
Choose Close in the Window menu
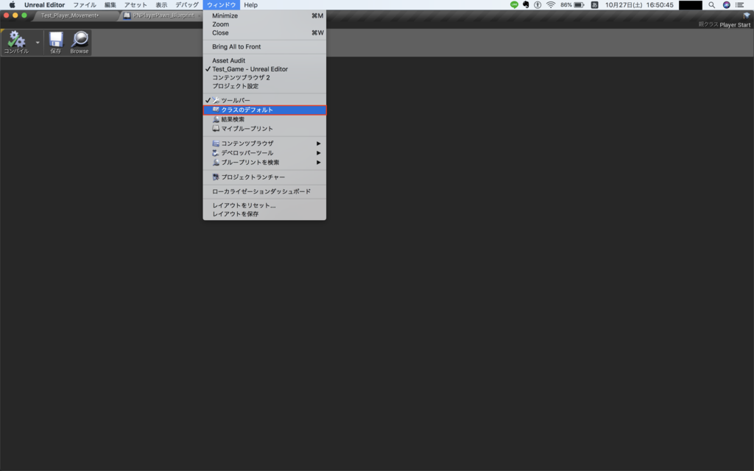pos(264,33)
